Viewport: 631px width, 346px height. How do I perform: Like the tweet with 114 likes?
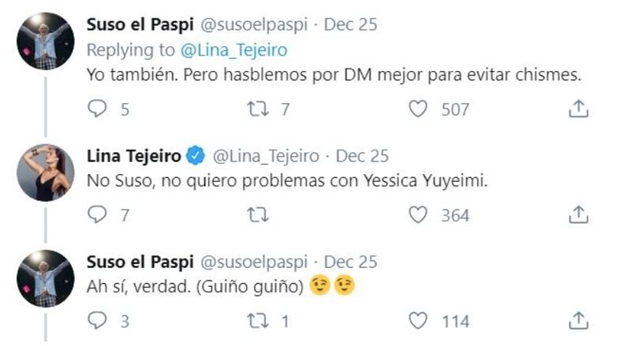[418, 320]
